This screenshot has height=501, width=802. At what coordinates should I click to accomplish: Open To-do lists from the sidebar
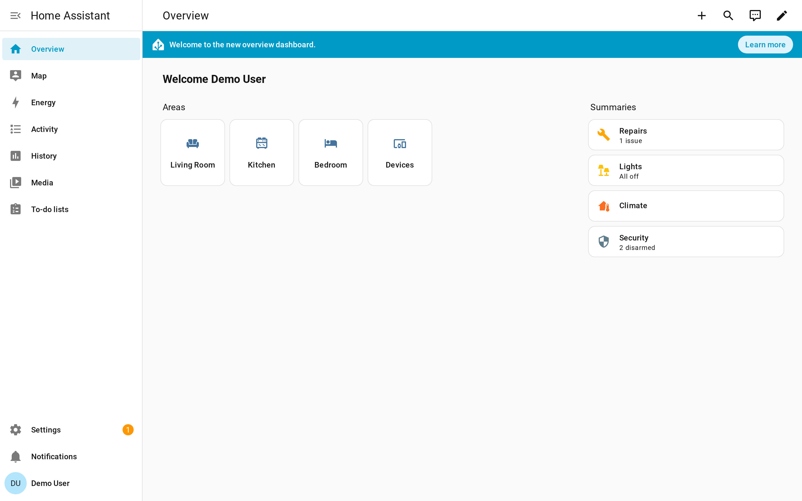coord(71,209)
